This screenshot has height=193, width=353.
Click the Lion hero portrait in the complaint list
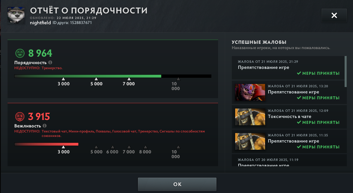pos(250,92)
